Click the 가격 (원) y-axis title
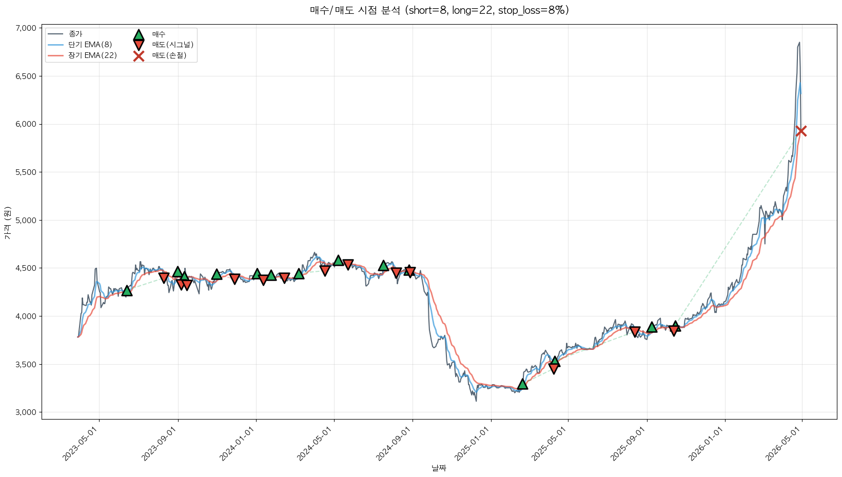Image resolution: width=842 pixels, height=477 pixels. point(7,223)
